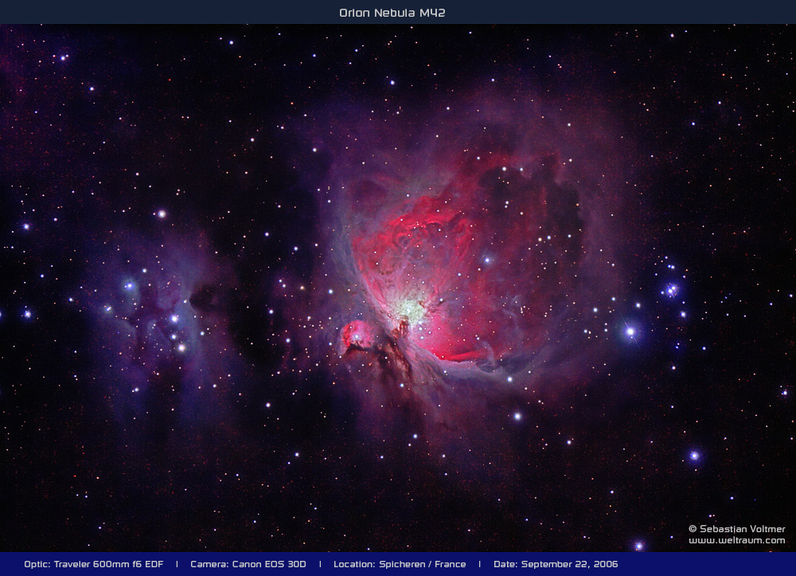796x576 pixels.
Task: Click the blue Running Man nebula on the left
Action: coord(159,311)
